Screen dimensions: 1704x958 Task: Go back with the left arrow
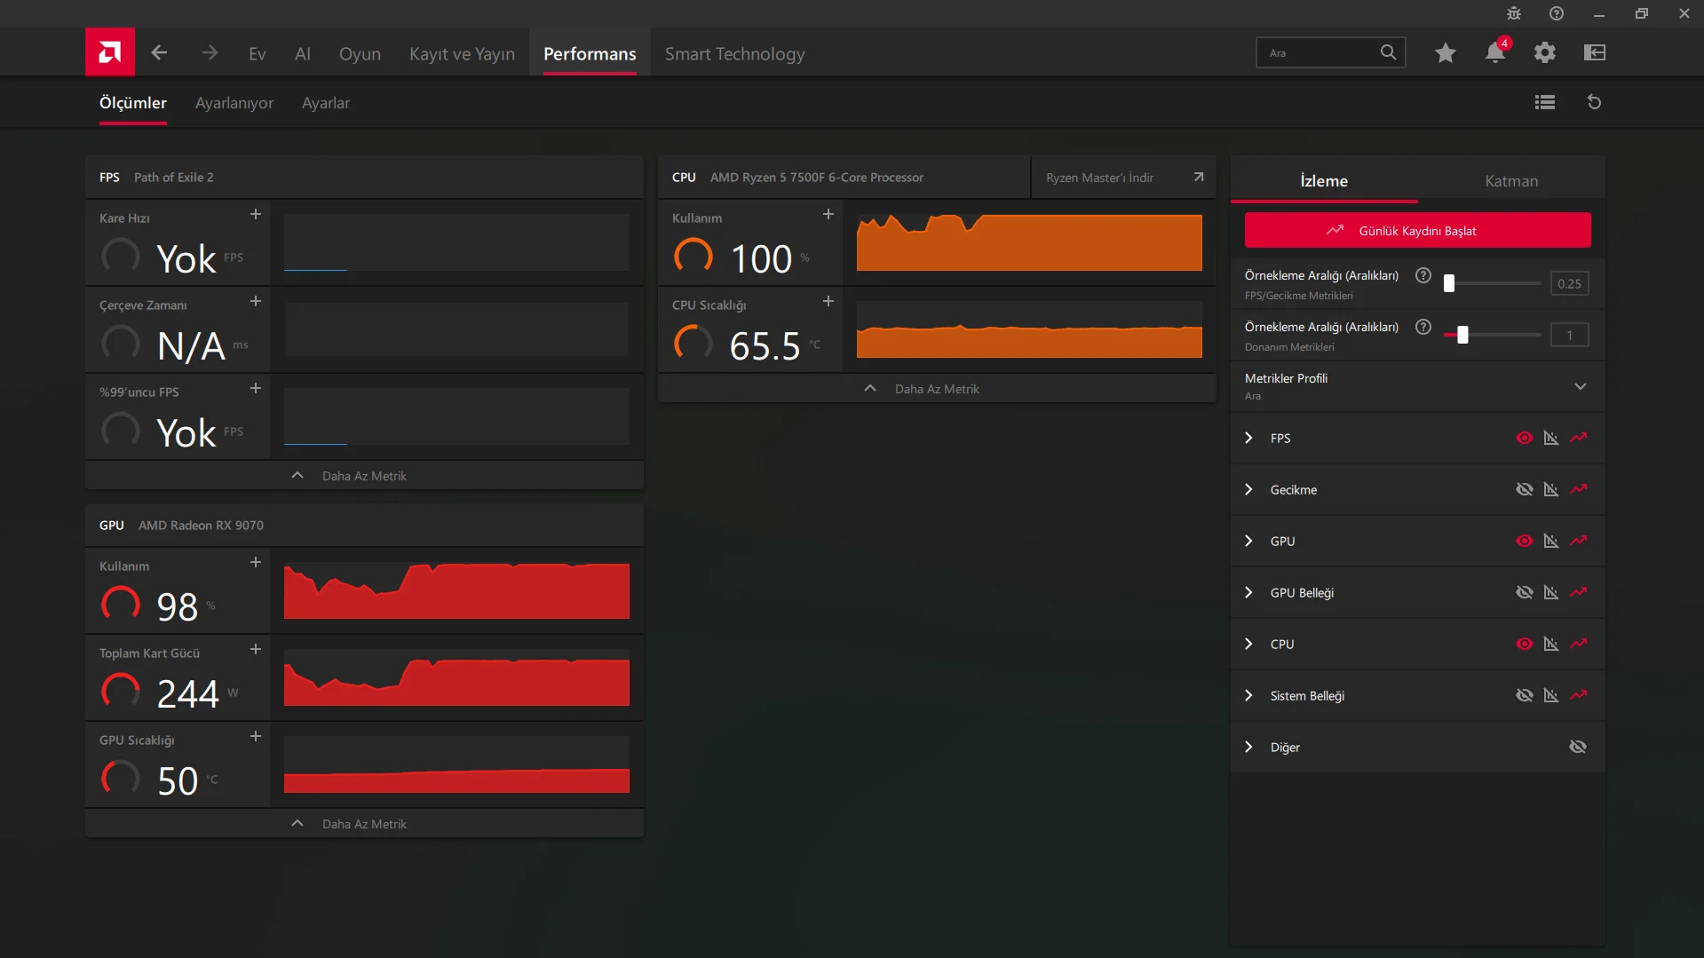coord(159,53)
